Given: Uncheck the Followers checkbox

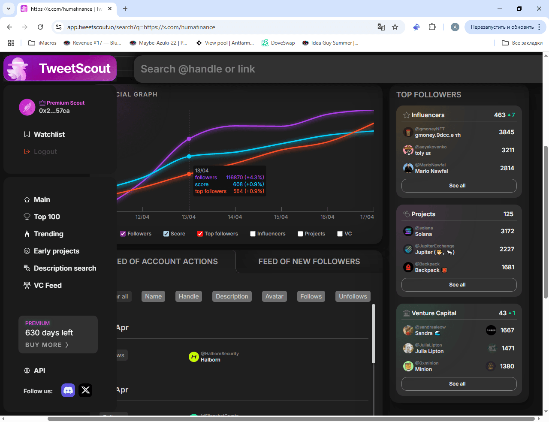Looking at the screenshot, I should pyautogui.click(x=123, y=234).
